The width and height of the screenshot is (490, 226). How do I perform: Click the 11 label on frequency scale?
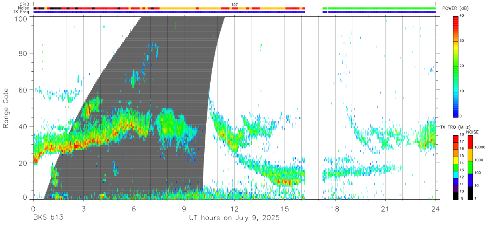tap(461, 185)
